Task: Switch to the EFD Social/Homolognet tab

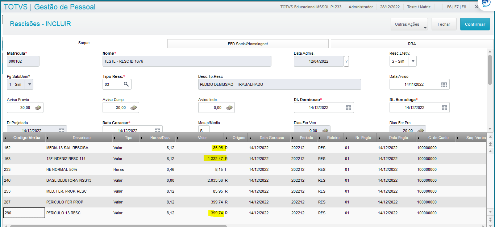Action: [248, 44]
